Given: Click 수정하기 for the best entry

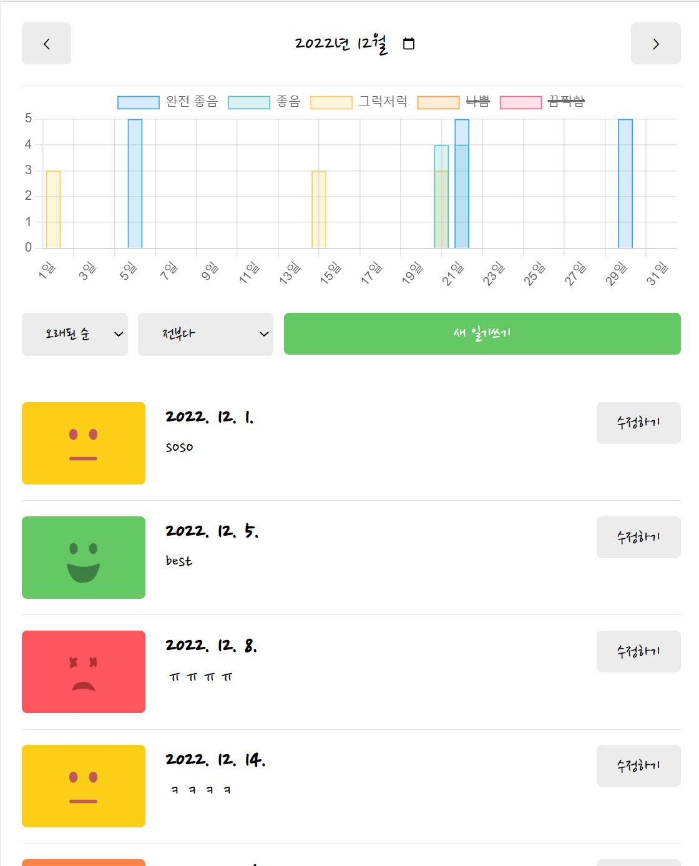Looking at the screenshot, I should click(x=638, y=538).
